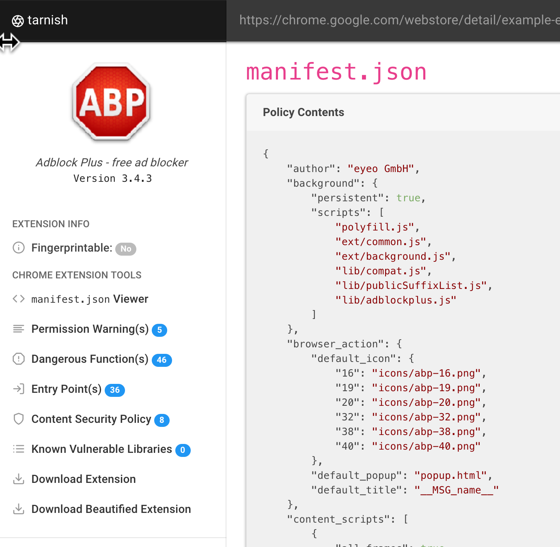
Task: Click the Chrome webstore URL input field
Action: [393, 20]
